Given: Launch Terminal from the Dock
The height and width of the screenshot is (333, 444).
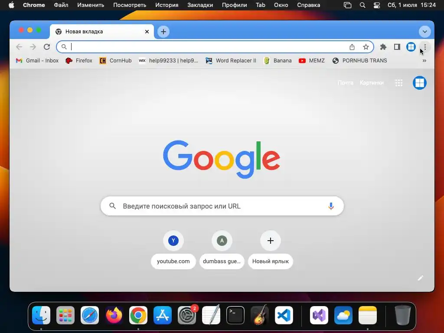Looking at the screenshot, I should 235,315.
